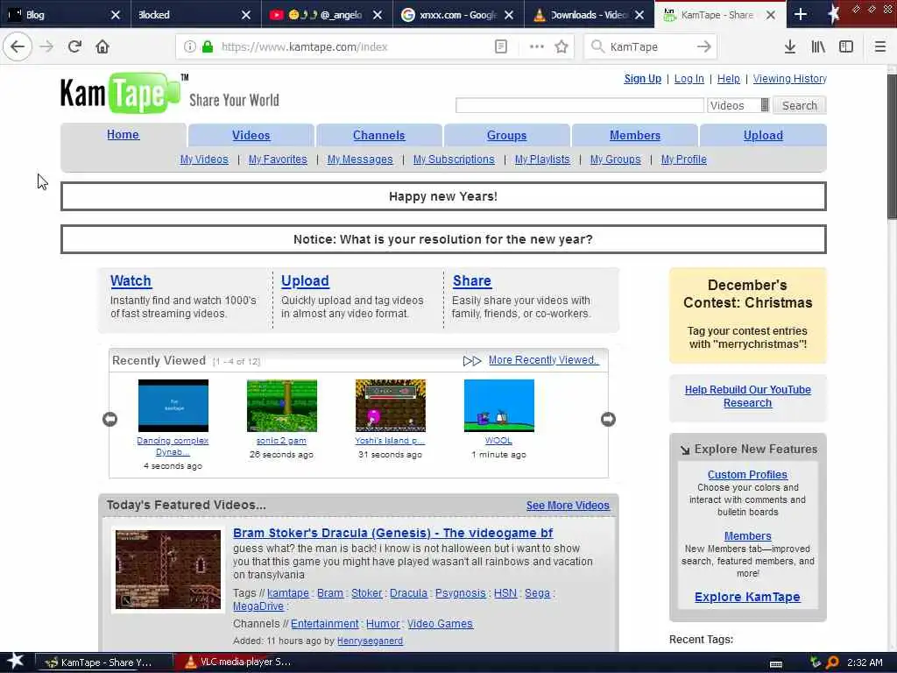Open My Profile link
The width and height of the screenshot is (897, 673).
683,159
